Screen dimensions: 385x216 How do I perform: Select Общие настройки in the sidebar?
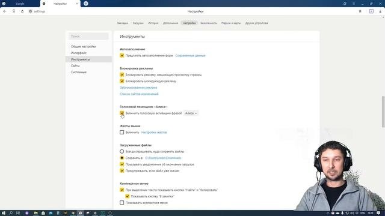(x=83, y=47)
